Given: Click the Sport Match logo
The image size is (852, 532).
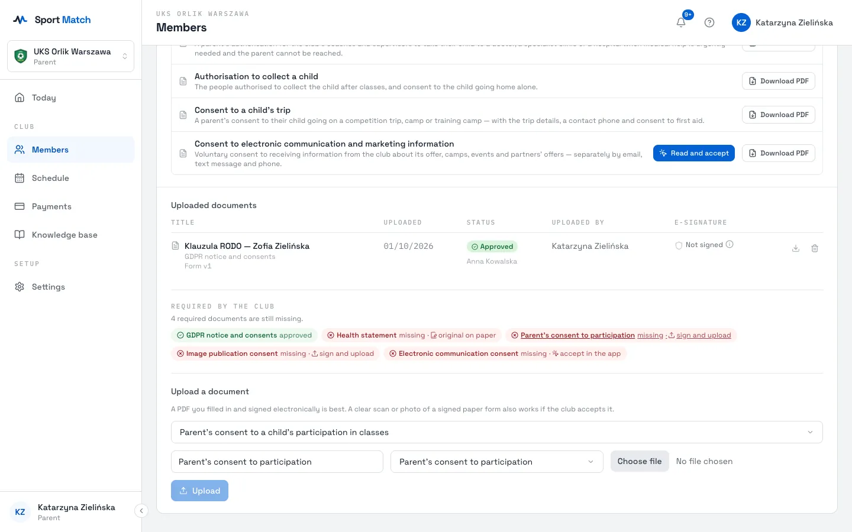Looking at the screenshot, I should click(x=52, y=20).
